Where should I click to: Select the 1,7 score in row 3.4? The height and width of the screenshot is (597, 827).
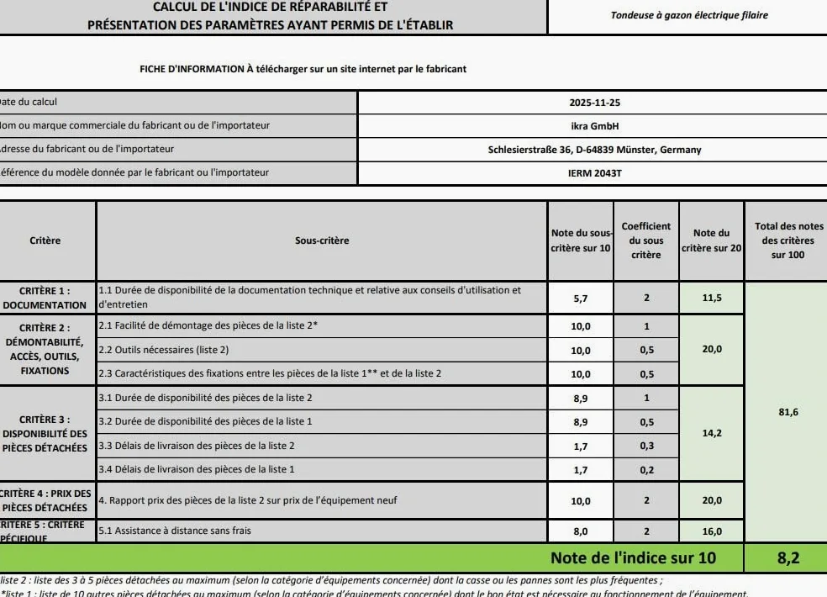pyautogui.click(x=581, y=470)
